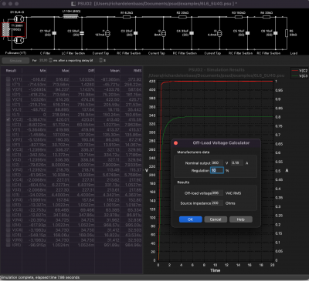Click the simulation time stepper arrows
This screenshot has width=309, height=281.
point(50,60)
